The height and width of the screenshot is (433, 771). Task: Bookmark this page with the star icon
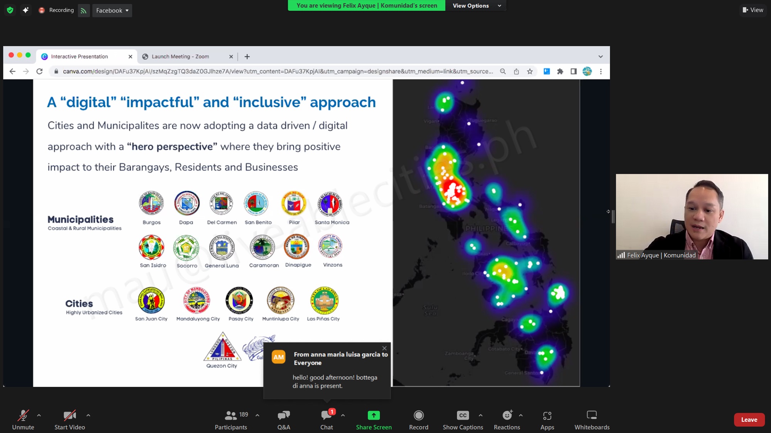530,72
